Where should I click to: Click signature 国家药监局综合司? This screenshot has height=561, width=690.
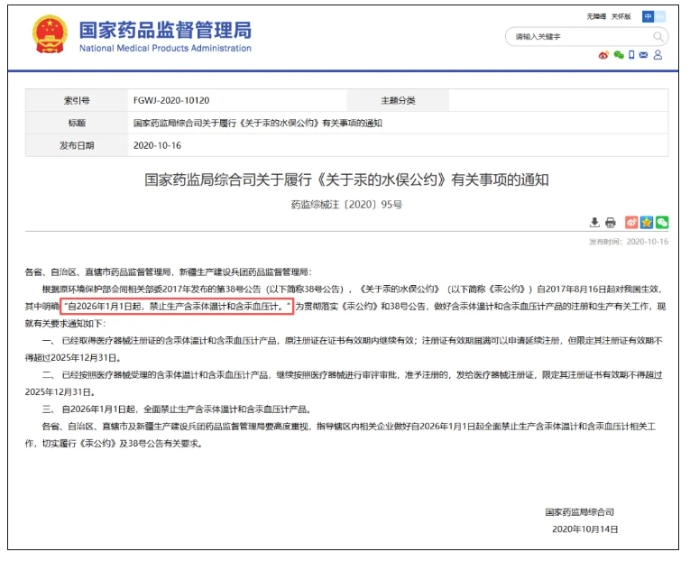click(x=580, y=512)
